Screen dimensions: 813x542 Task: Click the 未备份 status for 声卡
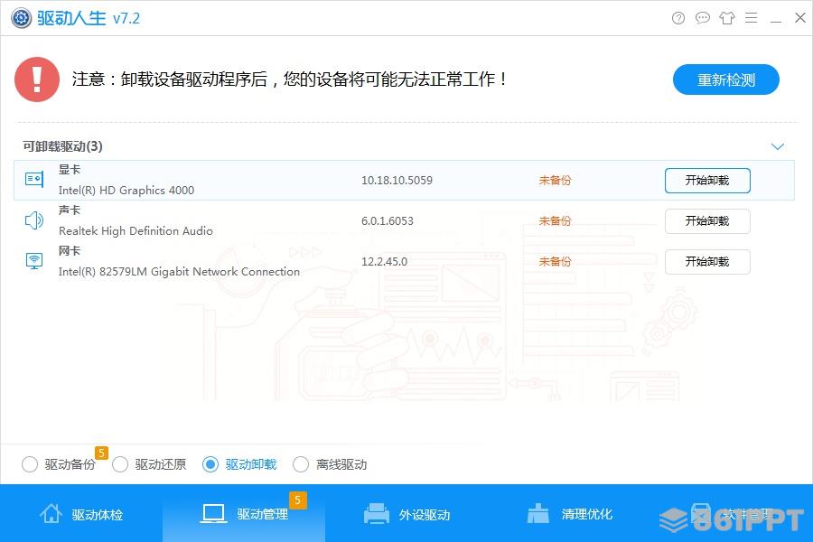(555, 221)
